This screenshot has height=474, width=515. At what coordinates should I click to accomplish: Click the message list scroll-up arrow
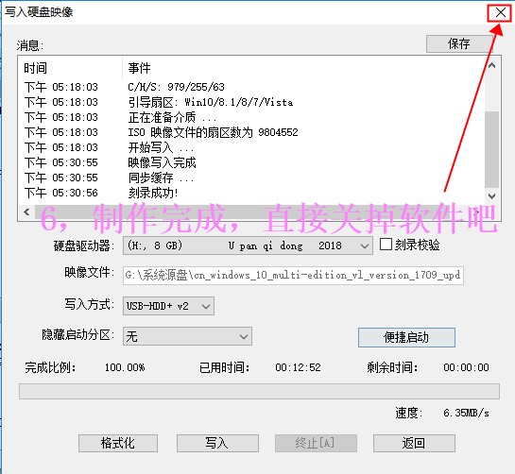[491, 65]
